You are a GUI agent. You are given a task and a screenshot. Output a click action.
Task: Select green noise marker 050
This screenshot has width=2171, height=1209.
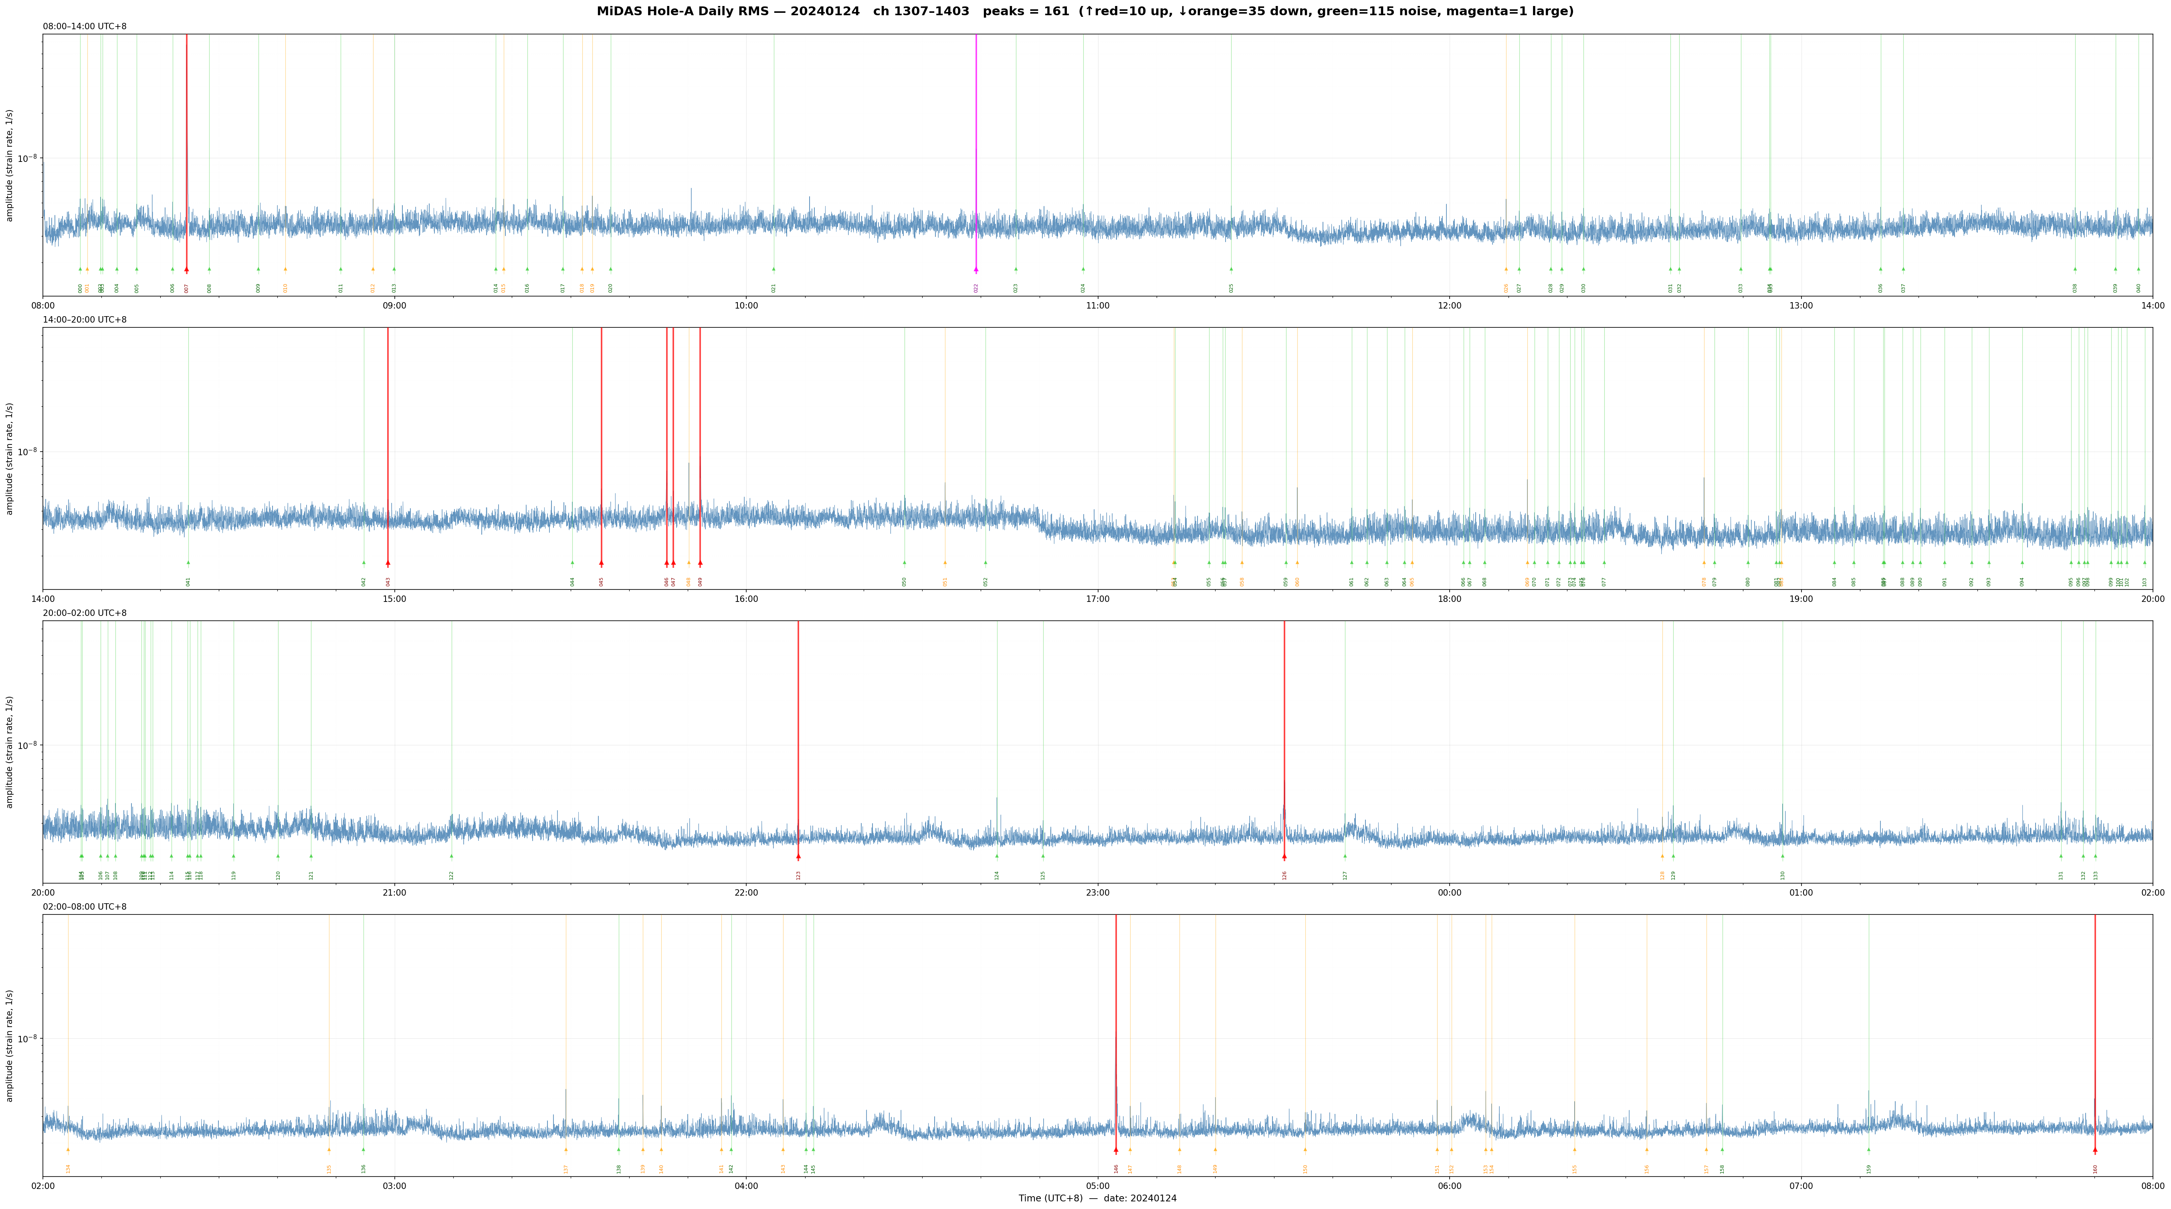click(x=904, y=563)
